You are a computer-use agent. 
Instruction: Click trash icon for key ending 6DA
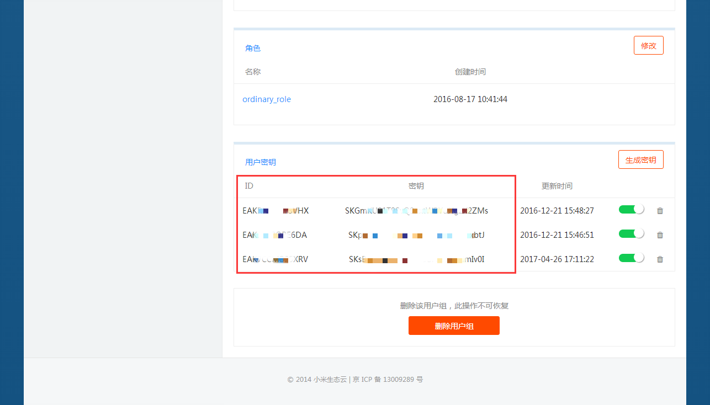660,235
